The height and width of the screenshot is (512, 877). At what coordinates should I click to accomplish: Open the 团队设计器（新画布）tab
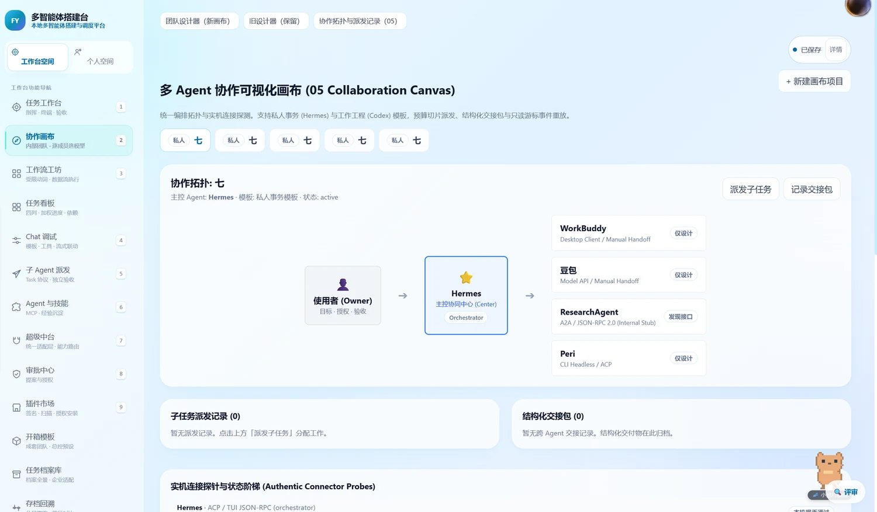point(199,21)
